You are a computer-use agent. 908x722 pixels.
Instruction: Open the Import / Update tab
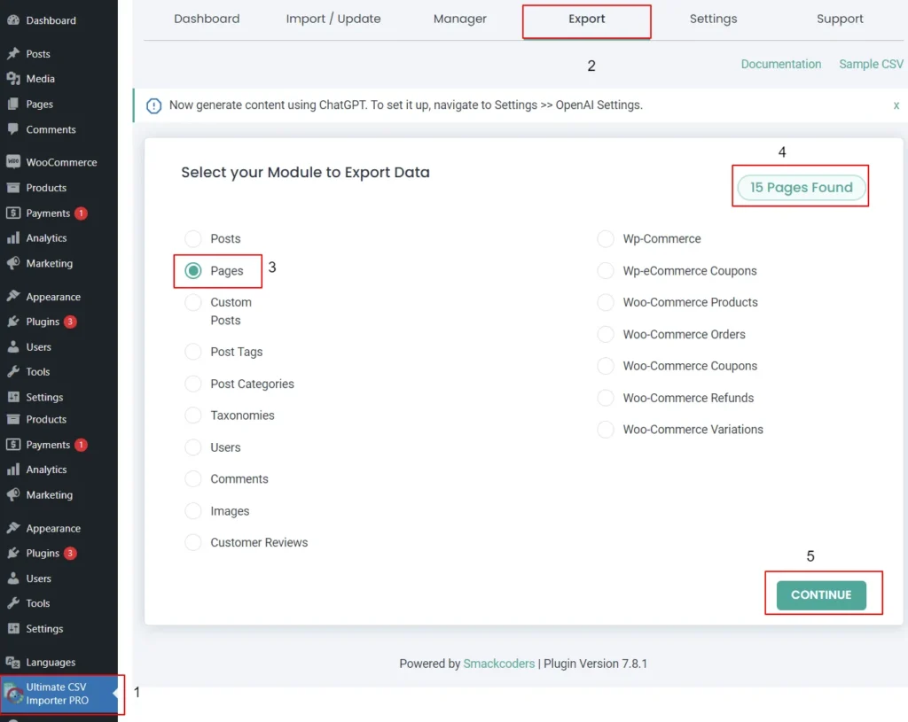(333, 19)
